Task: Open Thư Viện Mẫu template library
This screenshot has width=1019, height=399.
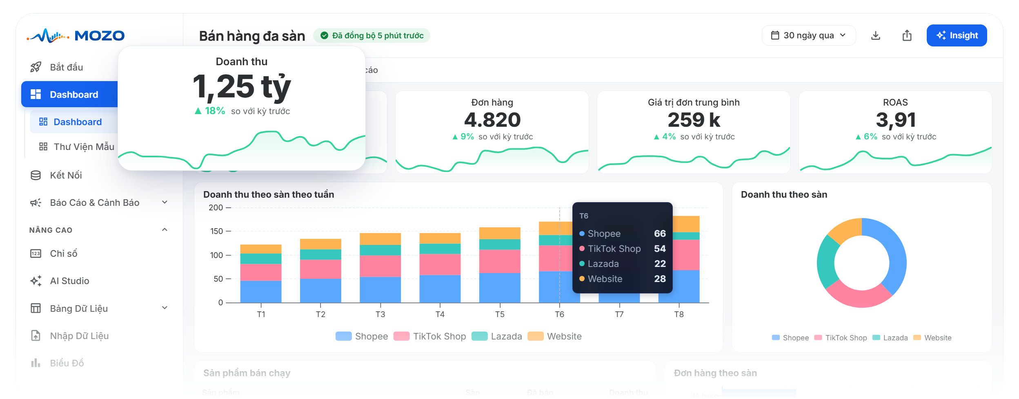Action: click(x=77, y=147)
